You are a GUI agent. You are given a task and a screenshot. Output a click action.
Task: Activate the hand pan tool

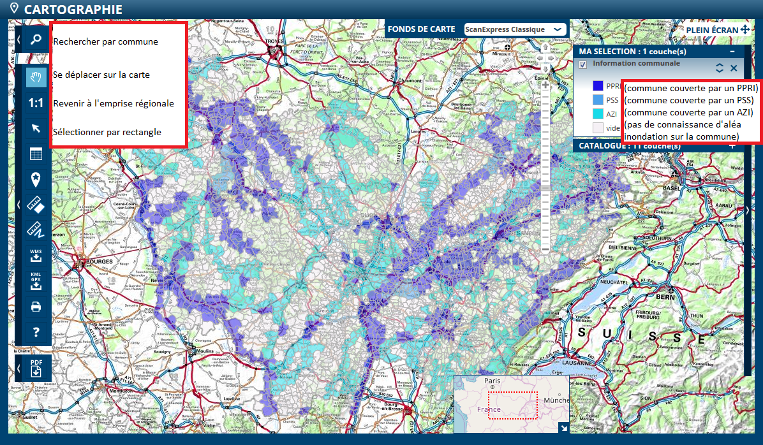pyautogui.click(x=36, y=77)
